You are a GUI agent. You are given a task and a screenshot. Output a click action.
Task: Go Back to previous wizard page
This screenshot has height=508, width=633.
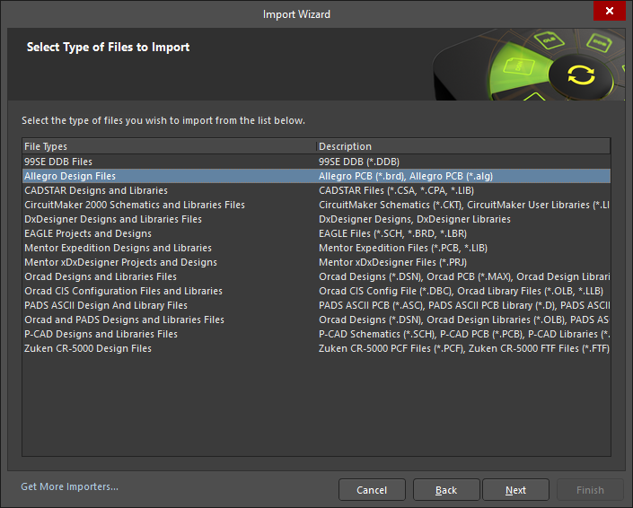[446, 490]
